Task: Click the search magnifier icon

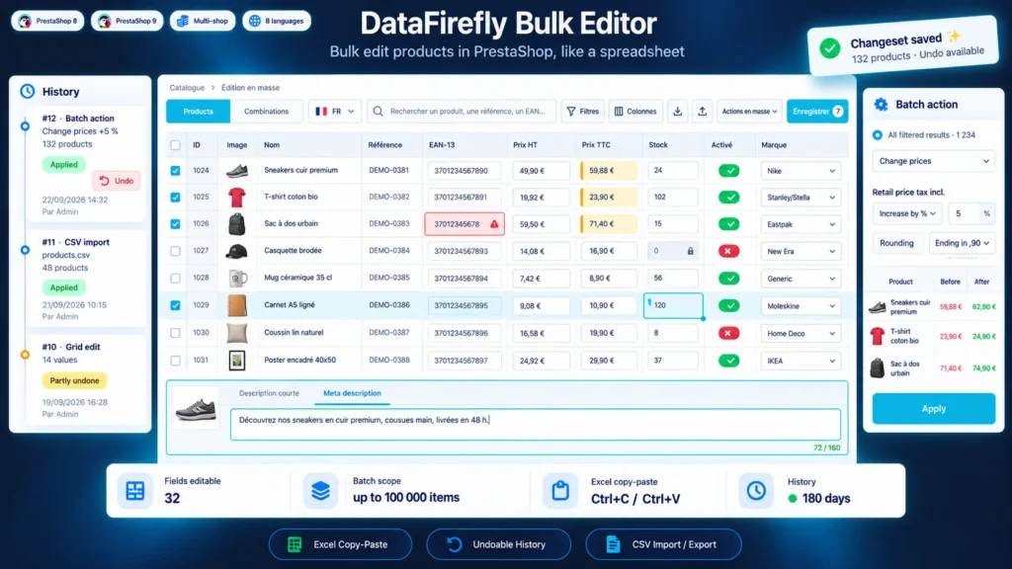Action: click(x=379, y=112)
